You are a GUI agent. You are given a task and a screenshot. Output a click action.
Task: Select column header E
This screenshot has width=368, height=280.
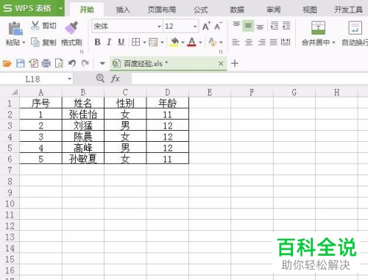pyautogui.click(x=210, y=93)
